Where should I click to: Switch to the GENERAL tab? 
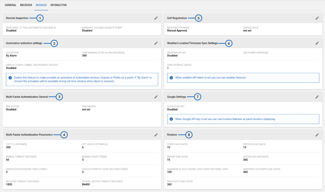10,5
